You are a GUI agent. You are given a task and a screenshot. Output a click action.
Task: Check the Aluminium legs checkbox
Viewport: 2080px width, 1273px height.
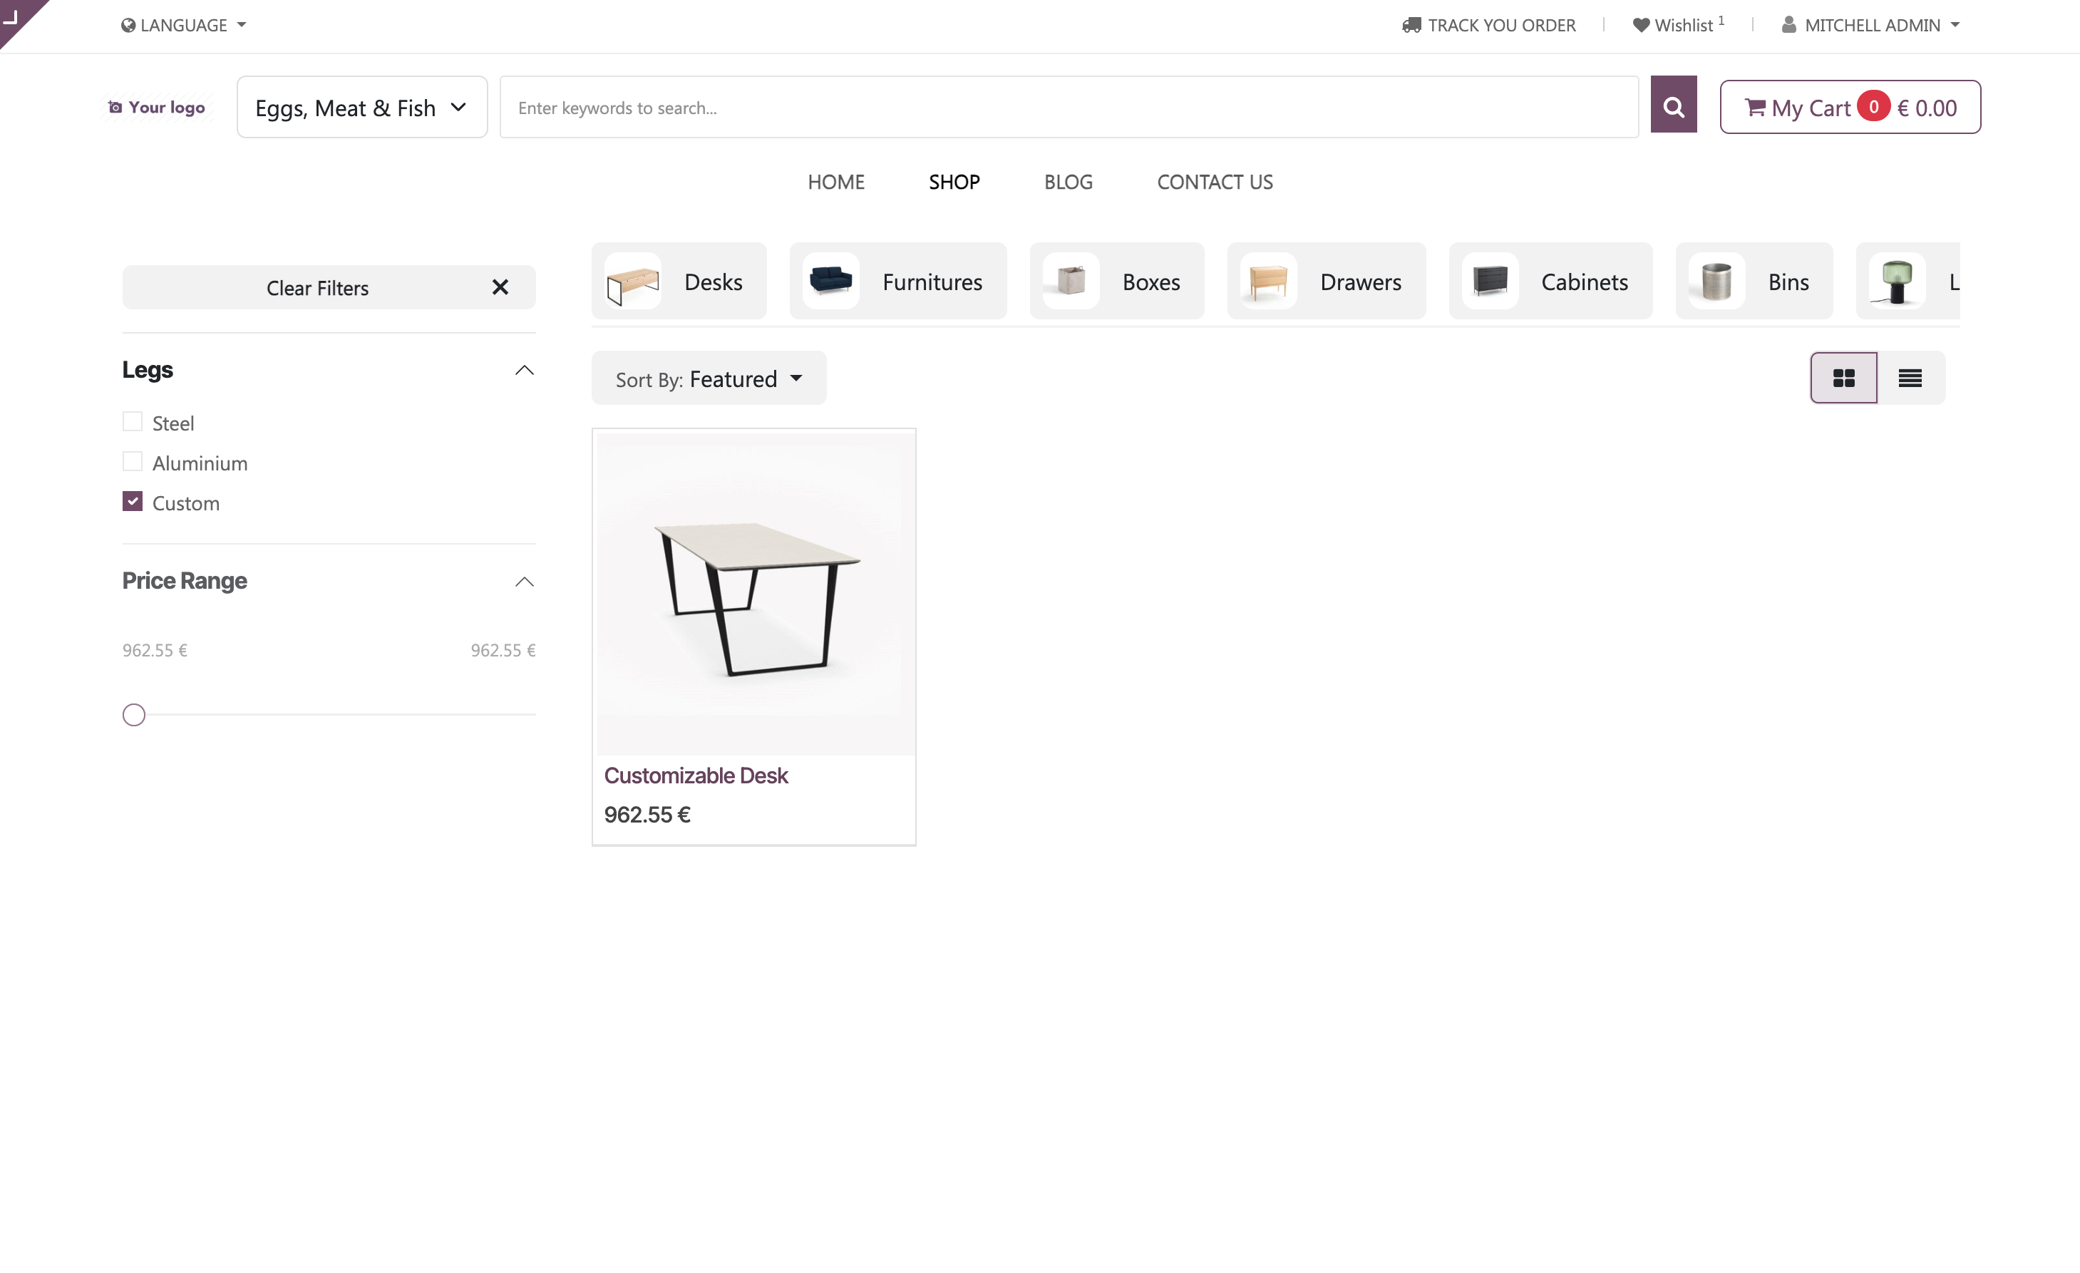133,461
